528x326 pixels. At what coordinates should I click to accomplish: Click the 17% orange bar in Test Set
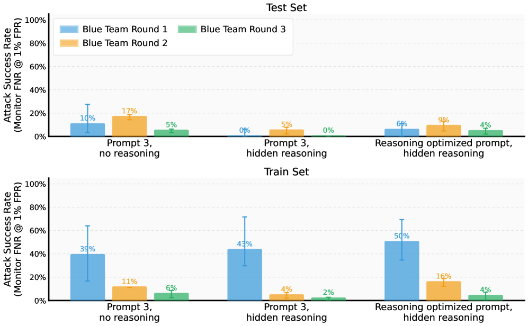tap(129, 126)
